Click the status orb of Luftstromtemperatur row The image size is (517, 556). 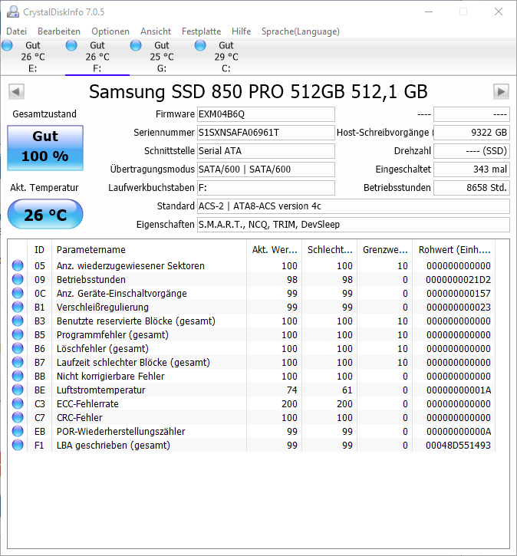tap(18, 390)
